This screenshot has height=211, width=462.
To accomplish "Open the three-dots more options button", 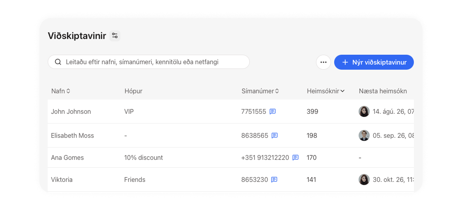I will (x=323, y=62).
